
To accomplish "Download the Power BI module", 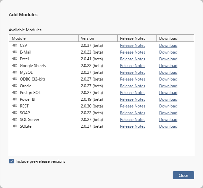I will [168, 99].
